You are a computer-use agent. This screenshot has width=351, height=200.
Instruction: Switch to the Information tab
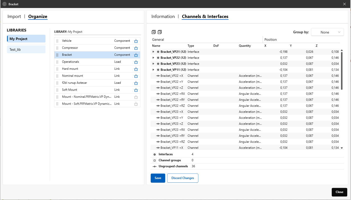(163, 17)
